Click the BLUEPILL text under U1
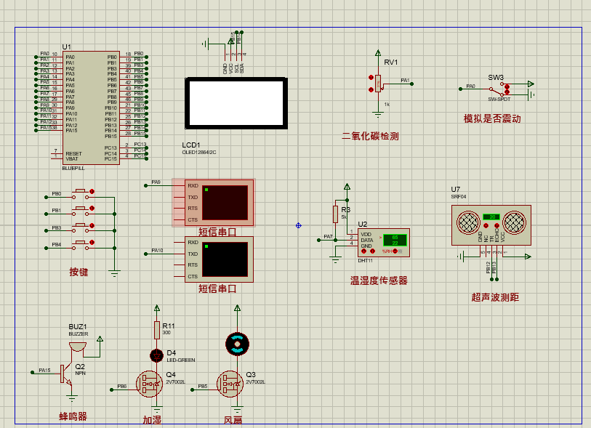The width and height of the screenshot is (591, 428). (73, 168)
